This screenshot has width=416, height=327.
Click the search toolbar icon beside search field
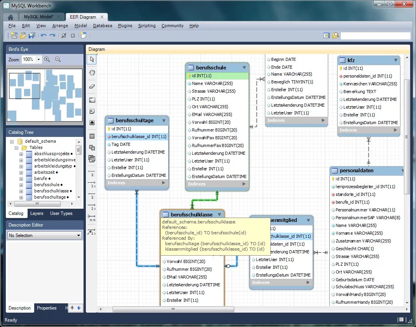pyautogui.click(x=336, y=35)
